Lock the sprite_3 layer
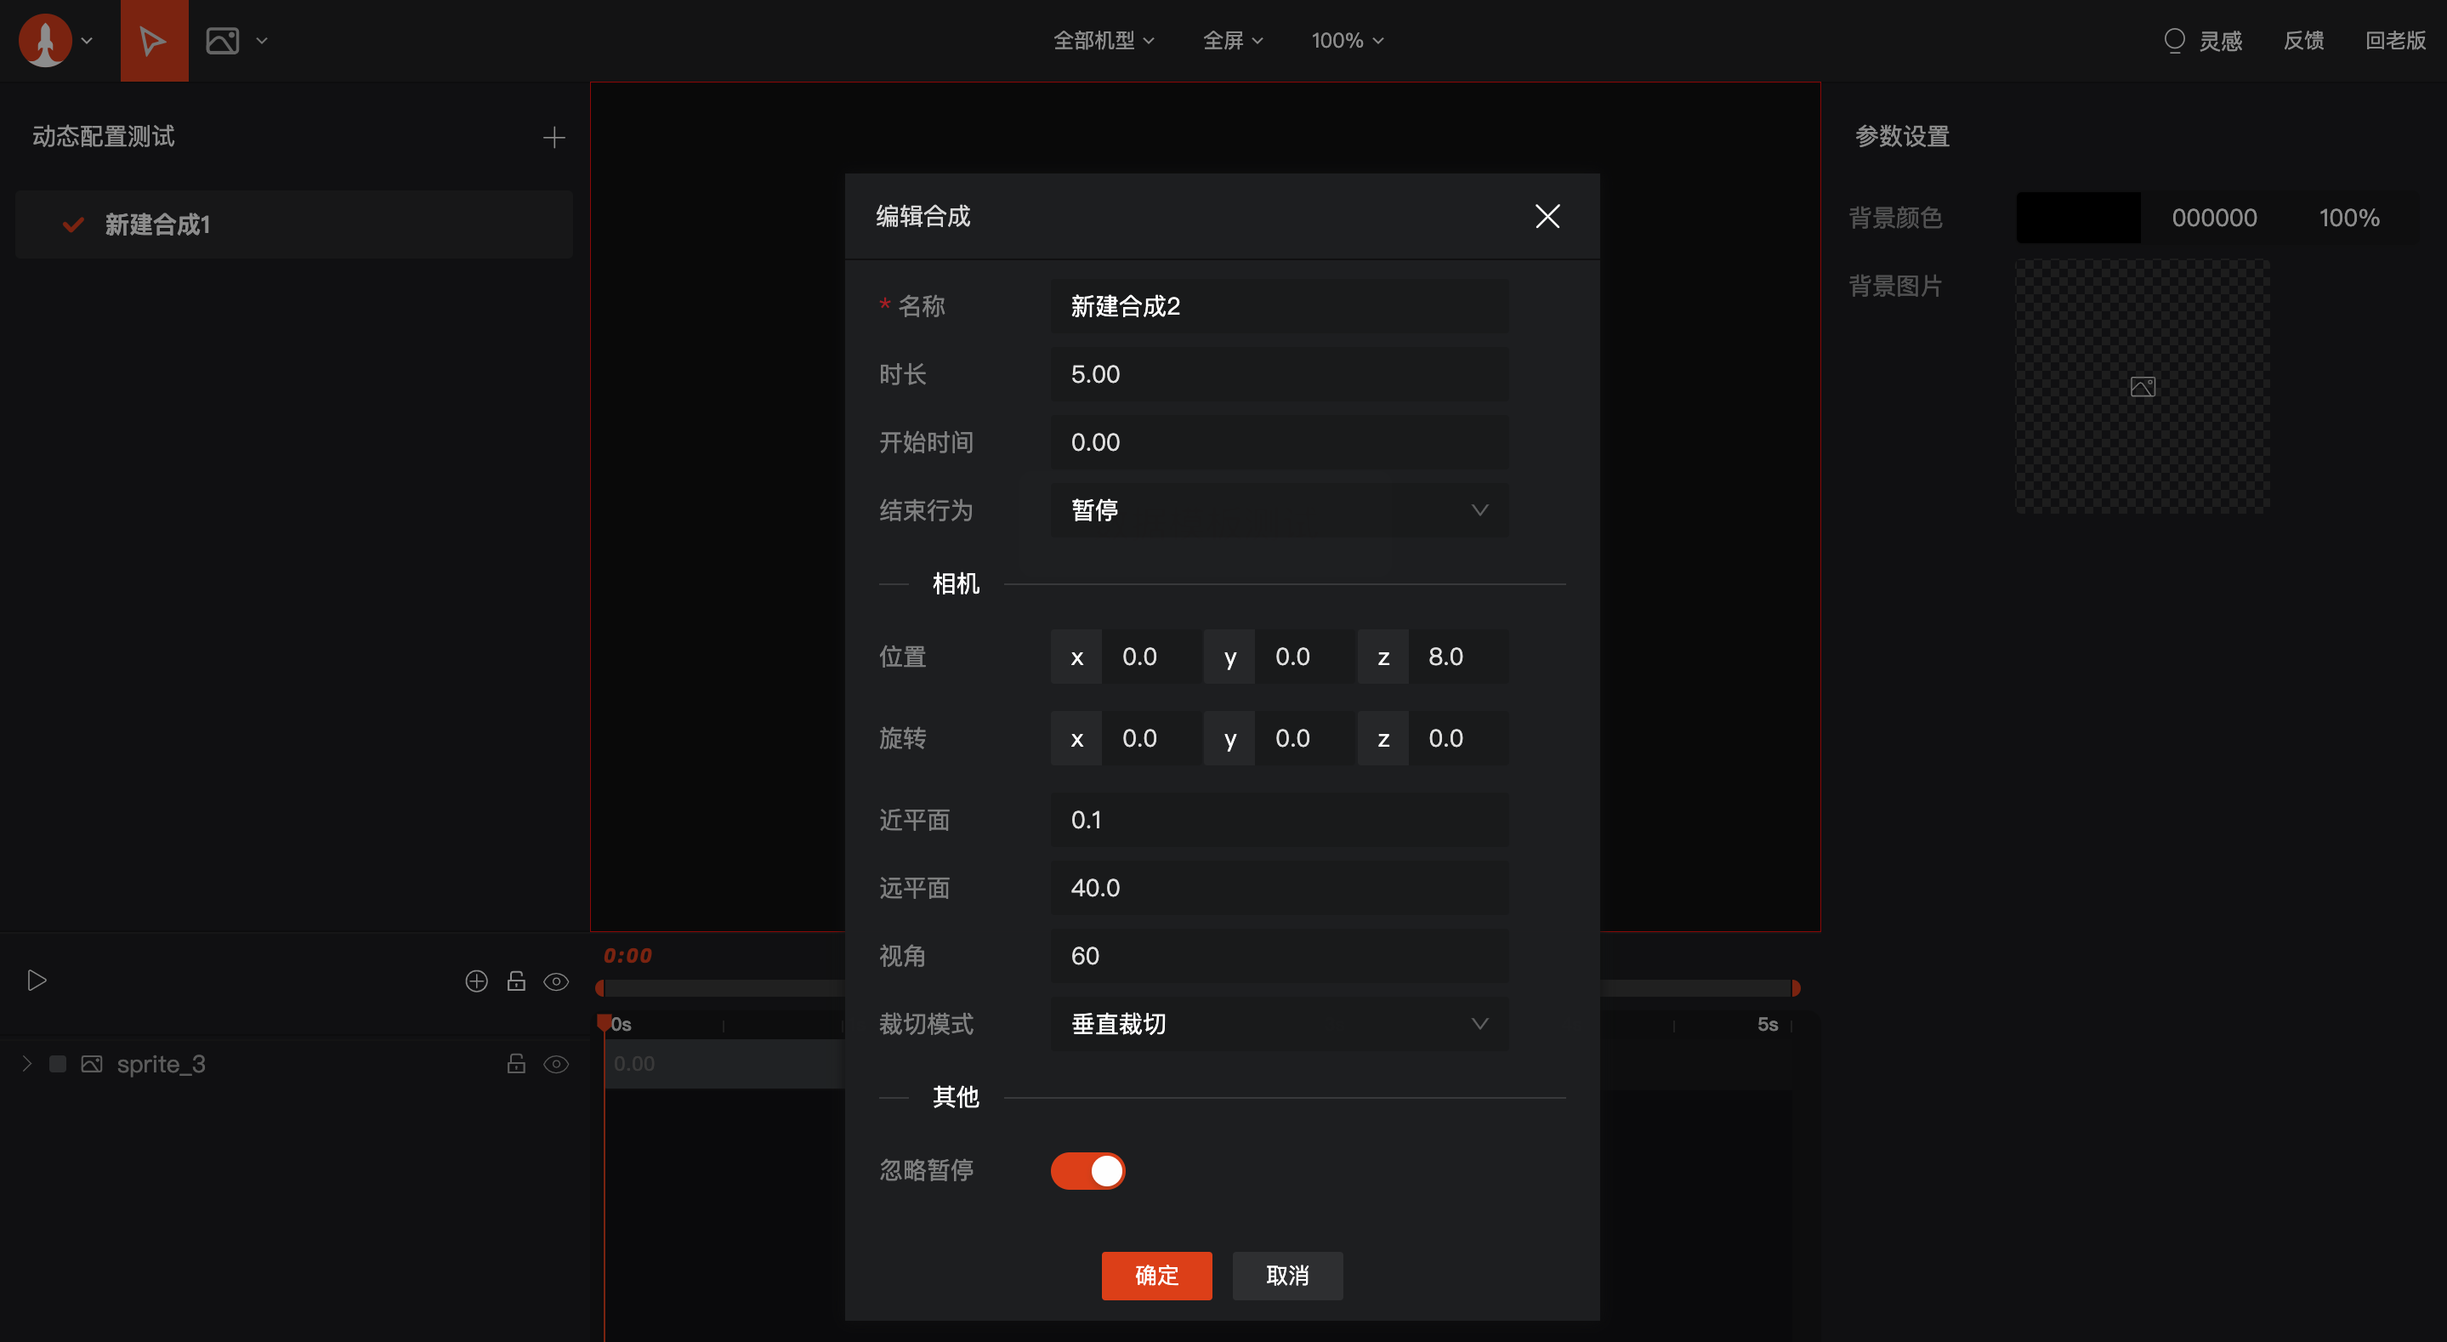 (x=516, y=1064)
